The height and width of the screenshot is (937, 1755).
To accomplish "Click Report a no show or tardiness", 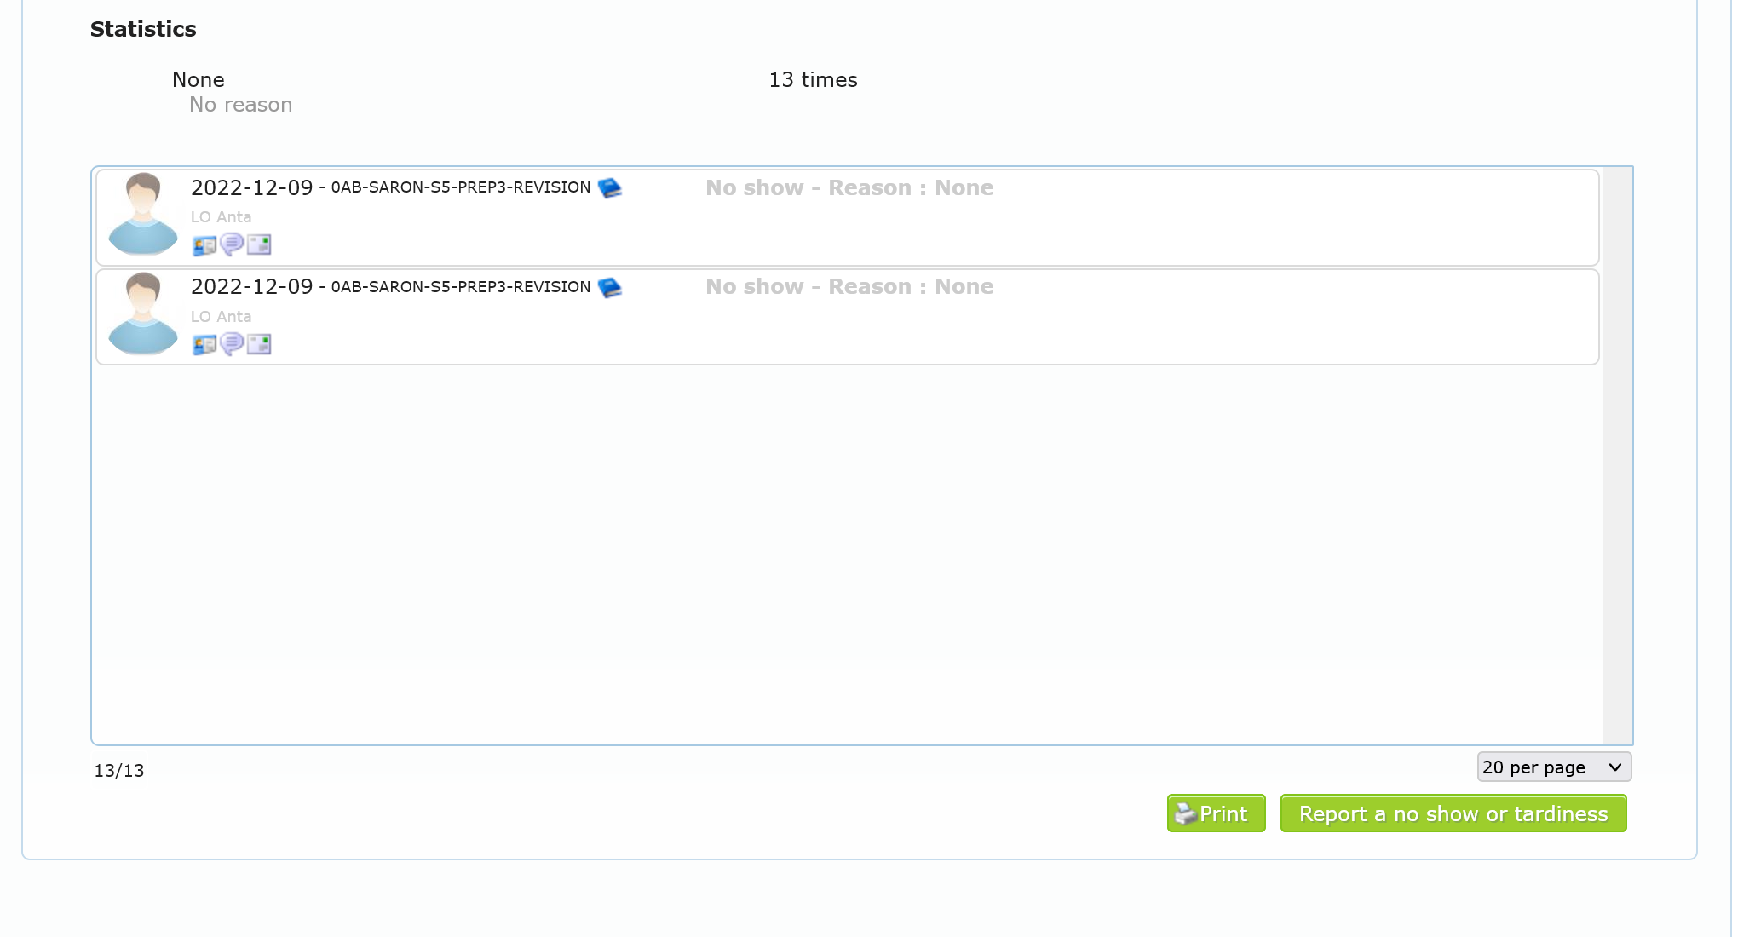I will coord(1453,814).
